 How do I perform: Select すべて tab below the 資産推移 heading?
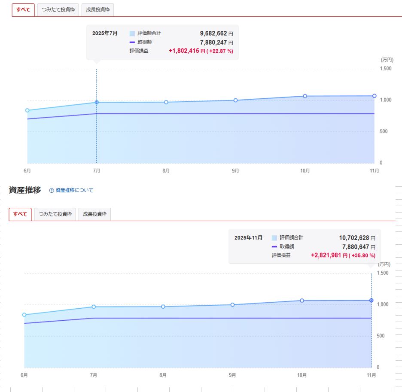[x=20, y=214]
